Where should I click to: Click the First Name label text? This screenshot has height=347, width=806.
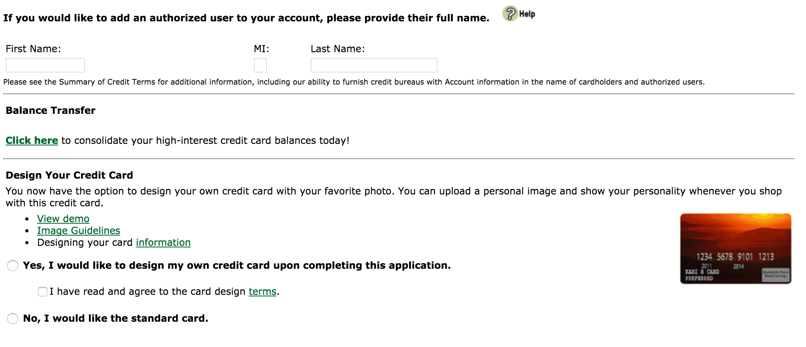click(33, 49)
